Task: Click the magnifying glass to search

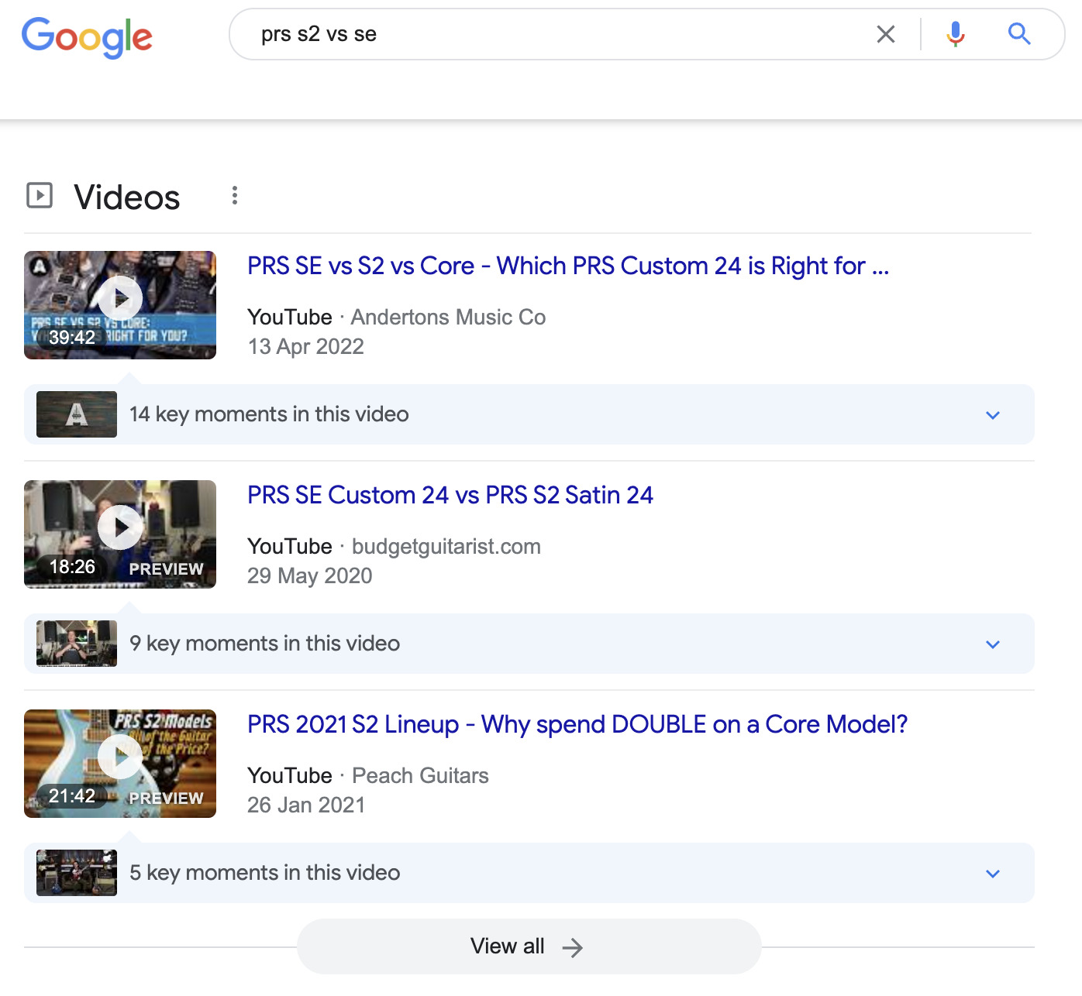Action: [x=1019, y=34]
